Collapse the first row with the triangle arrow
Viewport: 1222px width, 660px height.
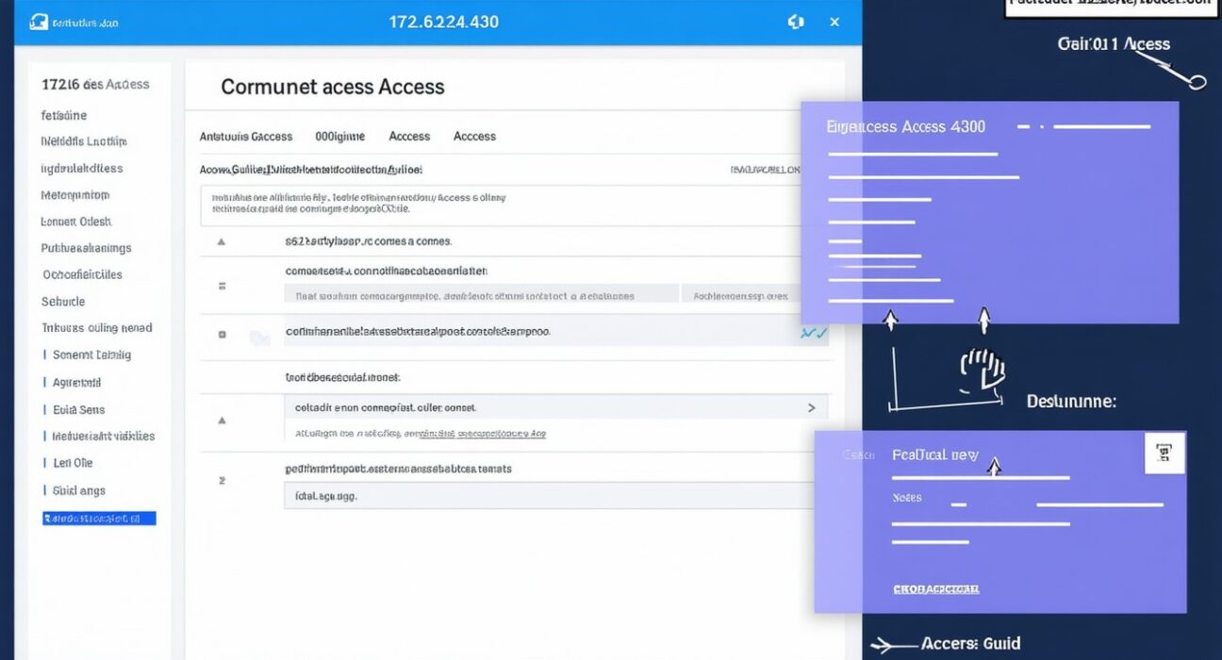coord(222,241)
